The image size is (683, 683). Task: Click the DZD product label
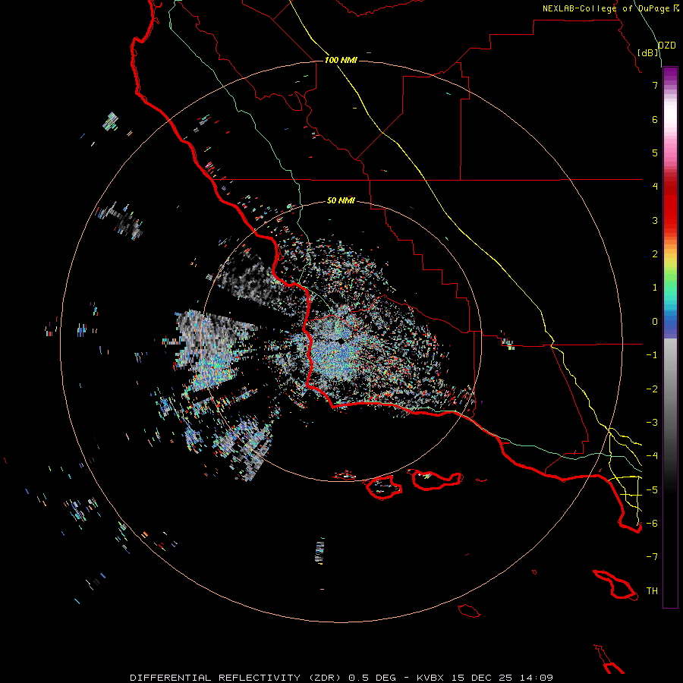coord(667,46)
